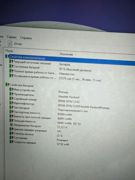Click the 64091 mWh full charge value
135x180 pixels.
click(65, 119)
